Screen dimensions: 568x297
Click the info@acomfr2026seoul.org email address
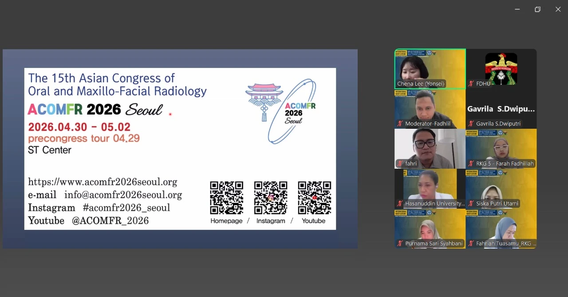pos(123,194)
